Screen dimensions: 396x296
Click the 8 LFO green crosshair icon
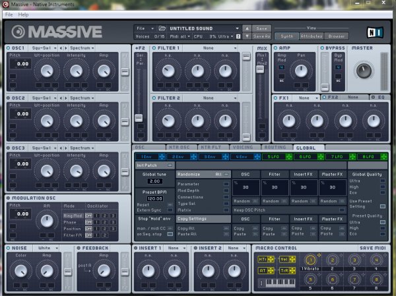pyautogui.click(x=384, y=157)
